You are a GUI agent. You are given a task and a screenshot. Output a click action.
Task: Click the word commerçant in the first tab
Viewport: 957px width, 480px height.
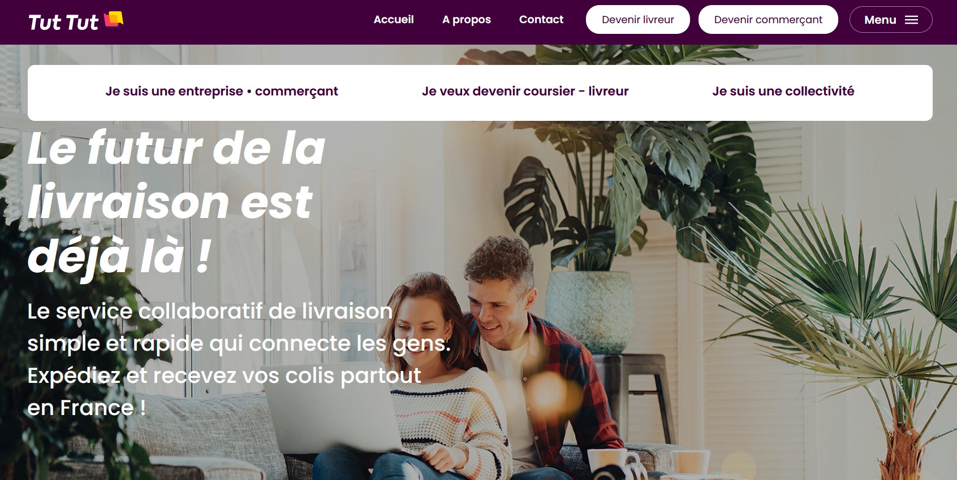[x=296, y=91]
